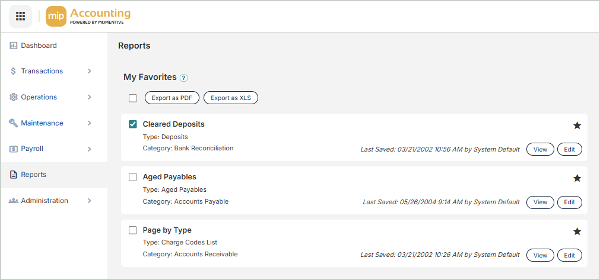600x280 pixels.
Task: Click the star icon for Aged Payables
Action: click(577, 178)
